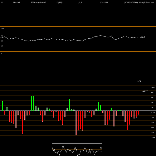Click the 100 label on left RSI axis
Image resolution: width=156 pixels, height=156 pixels.
tap(2, 28)
